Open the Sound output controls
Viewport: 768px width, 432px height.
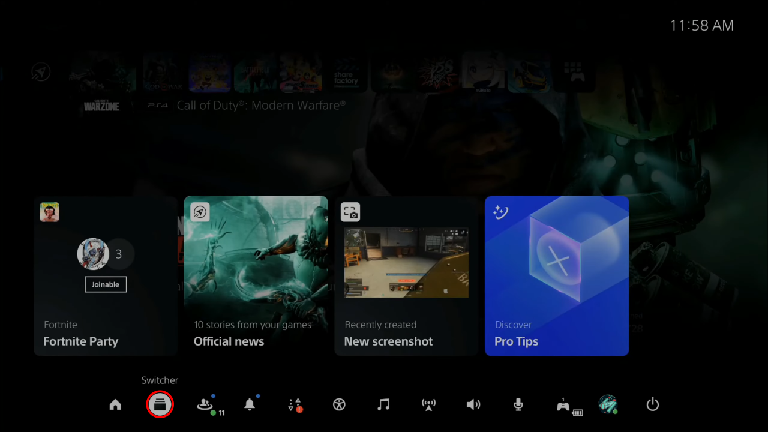click(x=473, y=404)
